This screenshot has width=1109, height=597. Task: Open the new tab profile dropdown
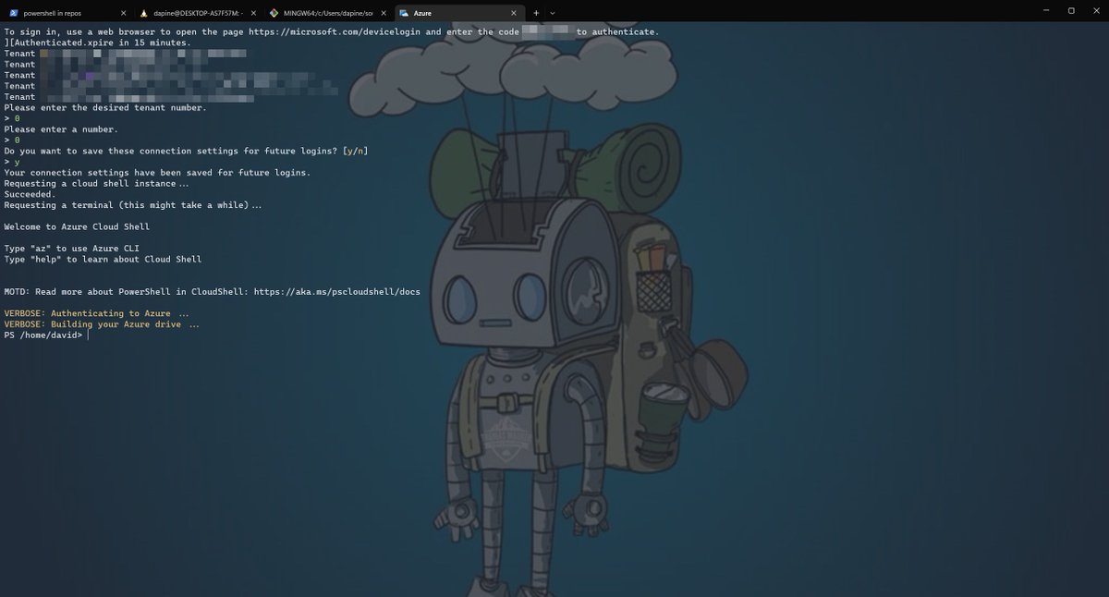click(553, 13)
